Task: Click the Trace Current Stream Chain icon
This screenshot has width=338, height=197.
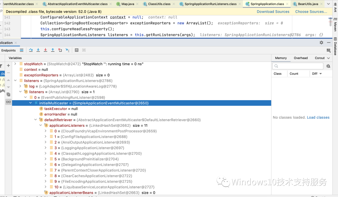Action: point(84,50)
